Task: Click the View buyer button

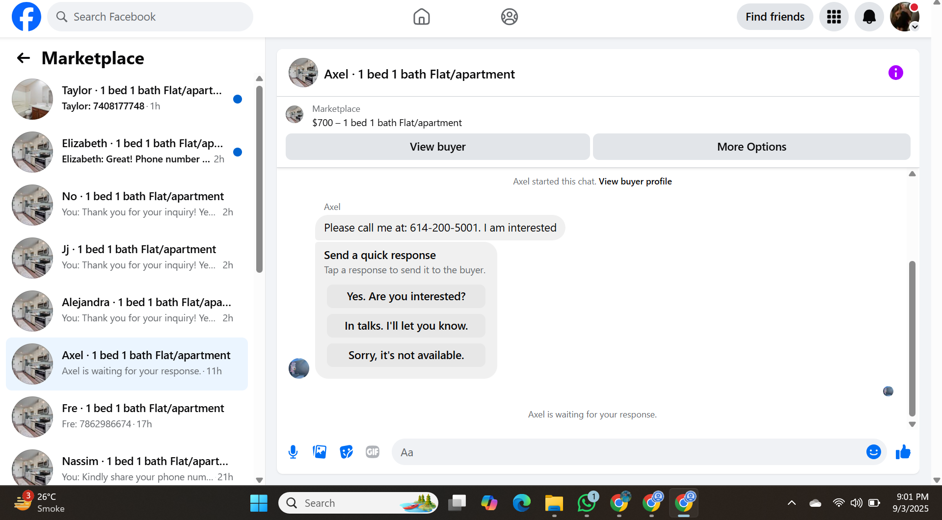Action: [x=437, y=147]
